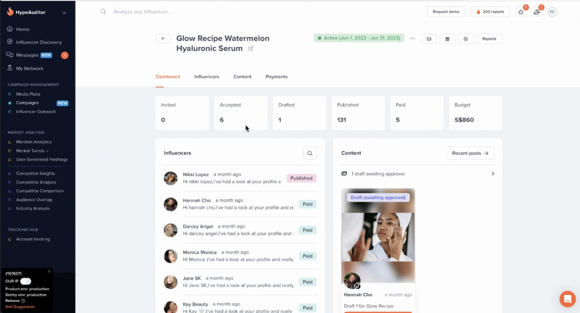Open campaign settings gear icon

click(x=466, y=39)
